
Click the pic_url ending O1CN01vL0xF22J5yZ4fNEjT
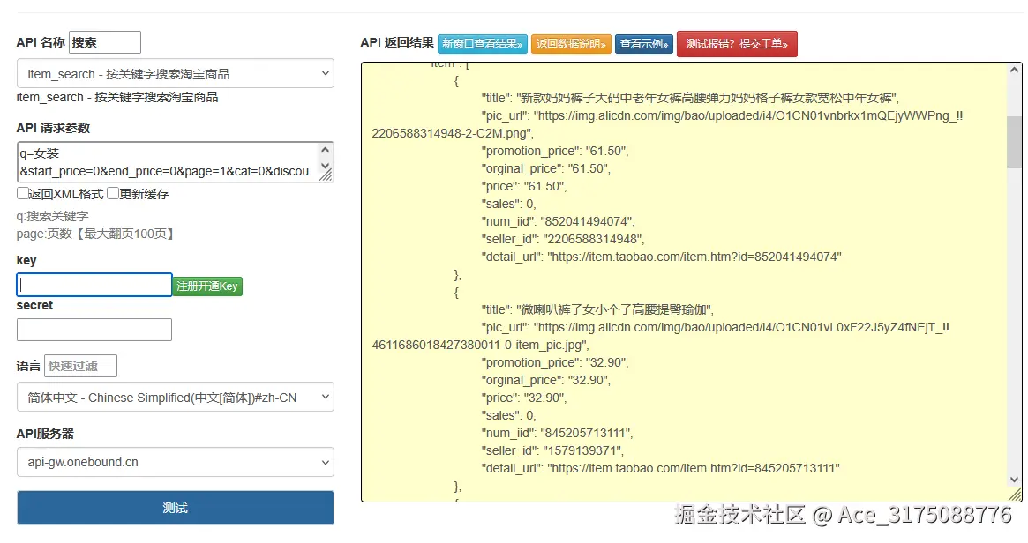coord(661,336)
